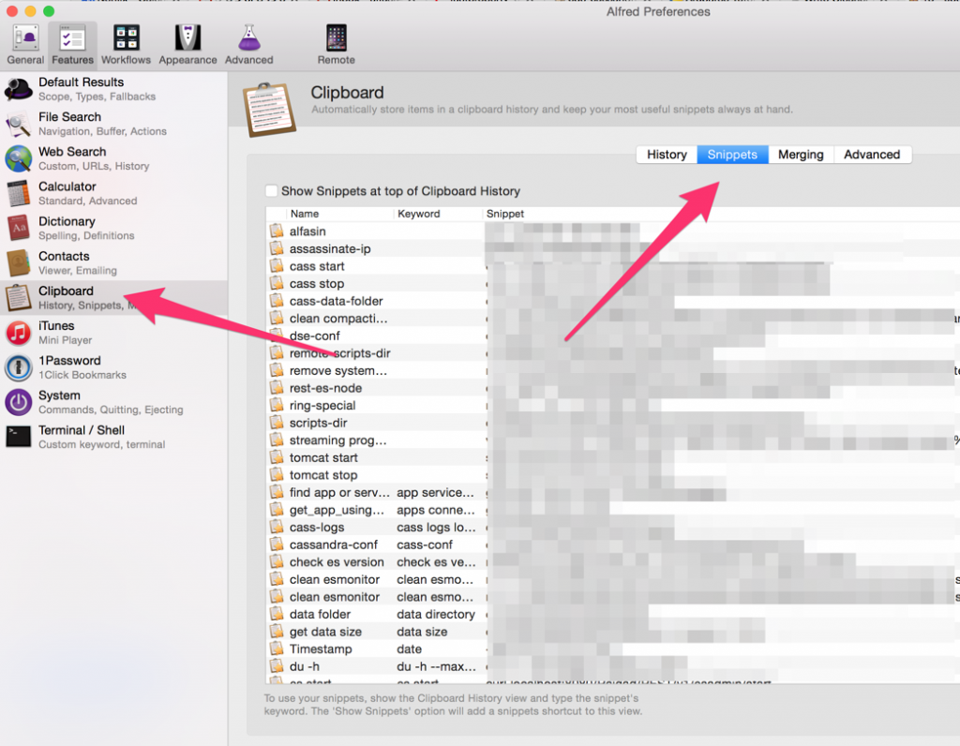Open the Advanced clipboard tab
This screenshot has width=960, height=746.
click(x=871, y=155)
